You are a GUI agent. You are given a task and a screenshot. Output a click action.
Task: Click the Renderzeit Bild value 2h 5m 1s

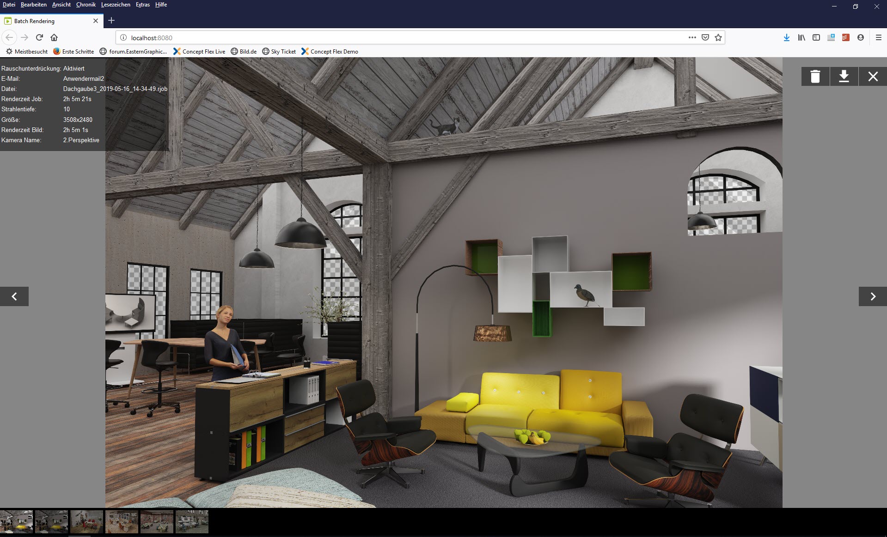(x=76, y=130)
